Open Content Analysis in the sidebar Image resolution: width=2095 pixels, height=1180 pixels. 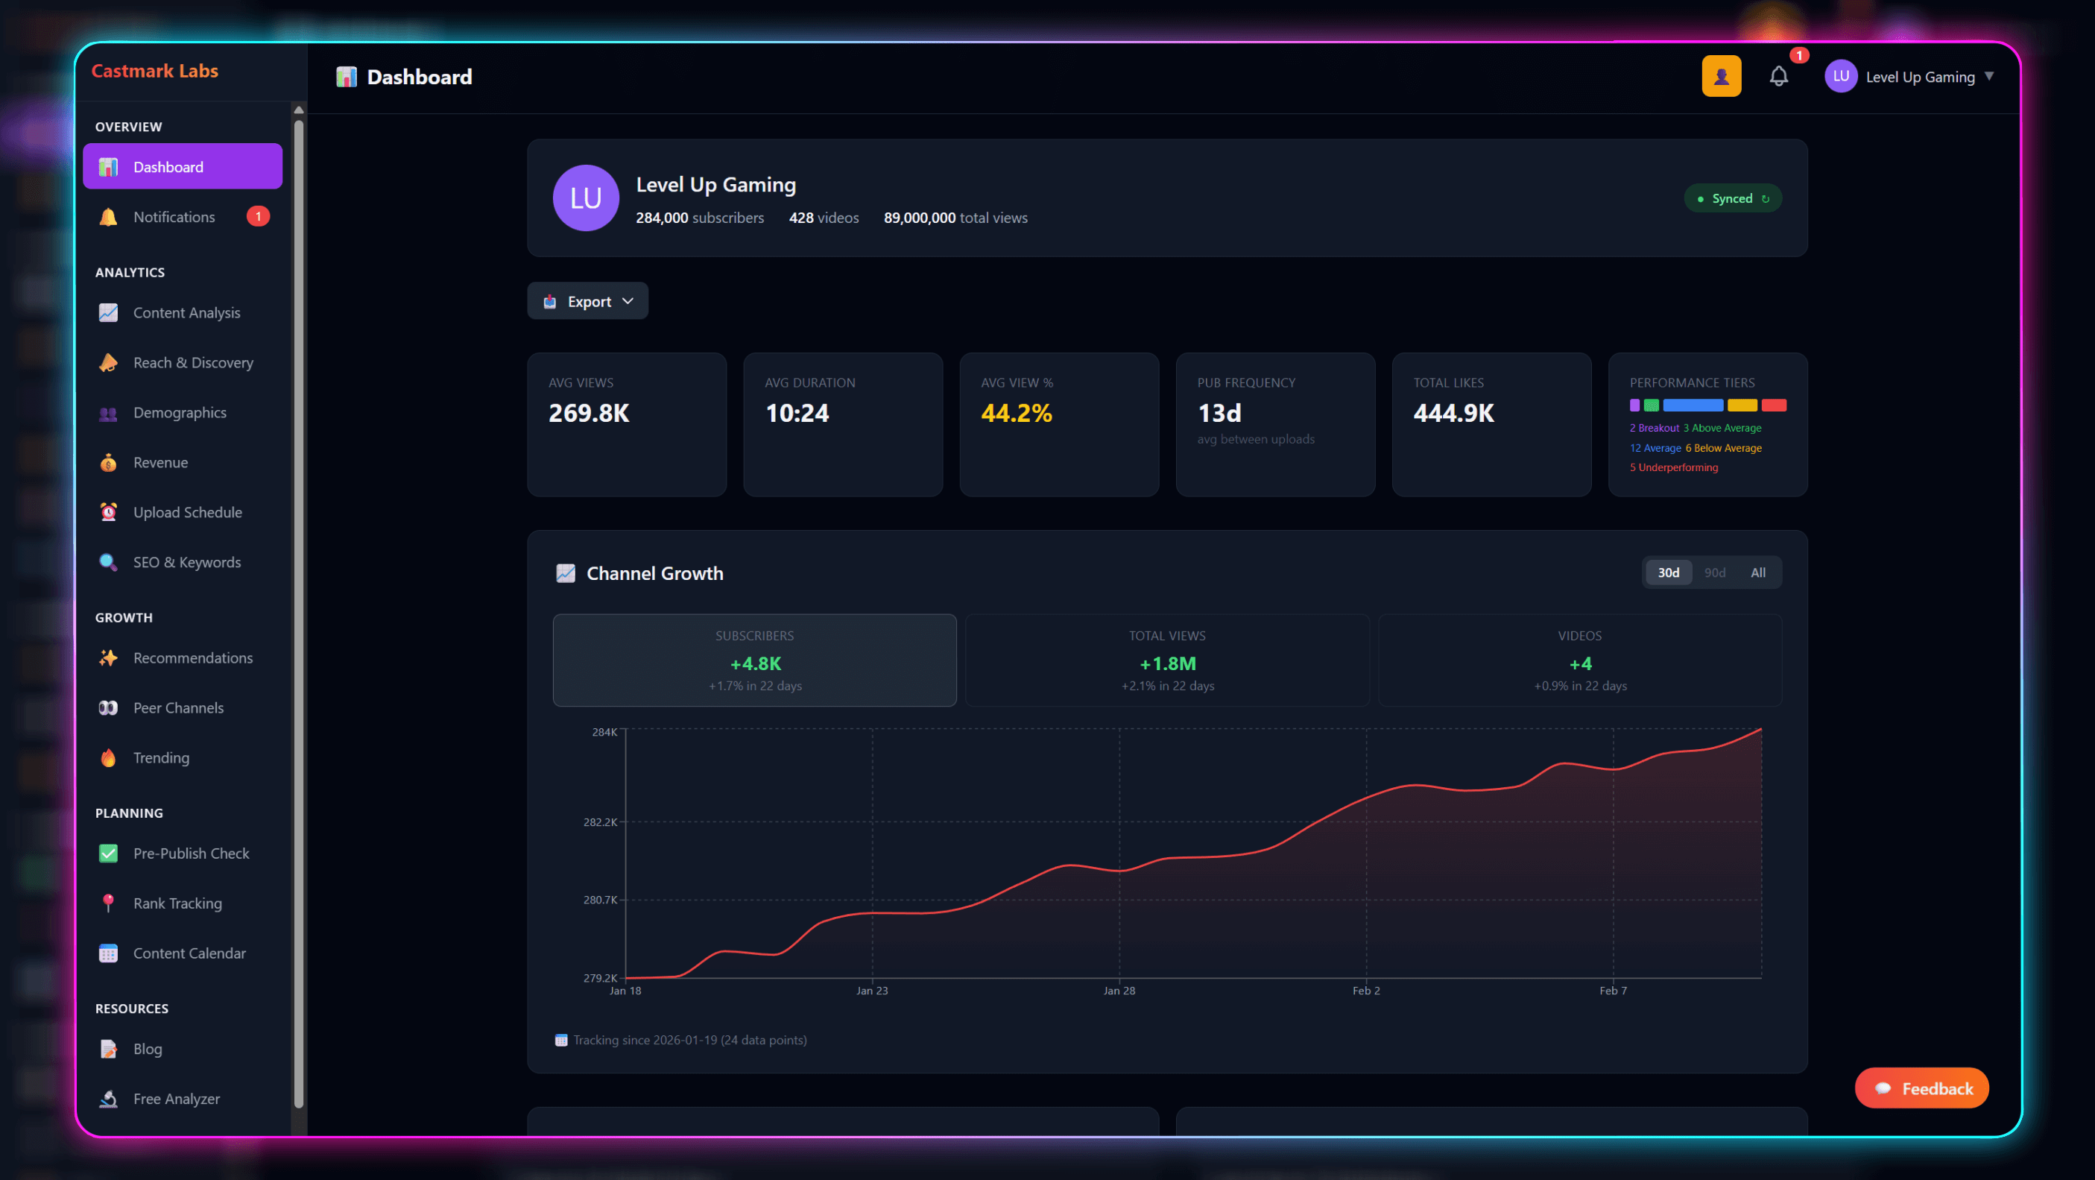[x=186, y=312]
